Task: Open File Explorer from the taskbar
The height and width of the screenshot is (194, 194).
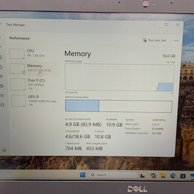Action: coord(163,175)
